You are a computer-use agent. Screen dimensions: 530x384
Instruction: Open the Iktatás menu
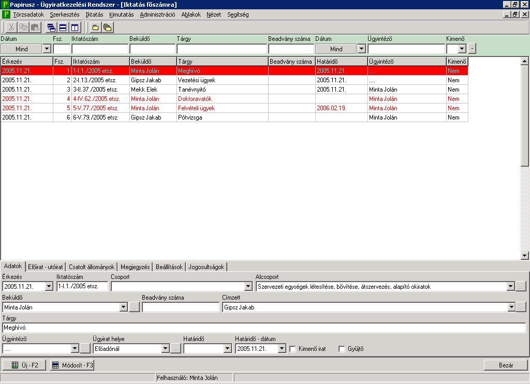(94, 14)
